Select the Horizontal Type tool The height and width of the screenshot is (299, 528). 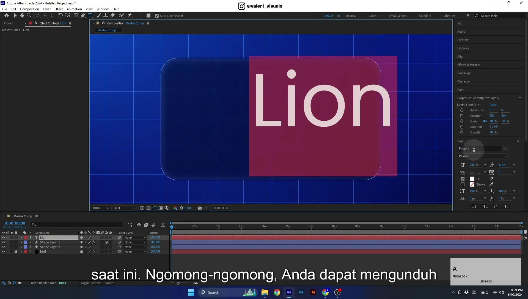(x=90, y=16)
